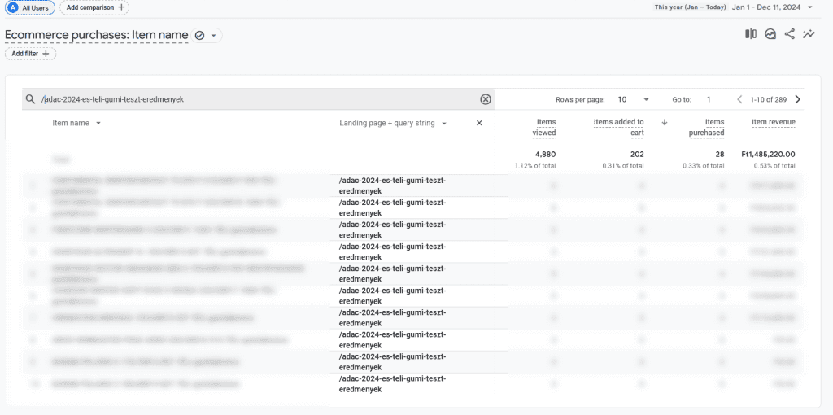The height and width of the screenshot is (415, 833).
Task: Open the Insights icon in the report header
Action: pos(770,34)
